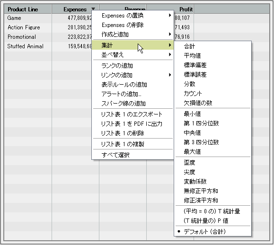The height and width of the screenshot is (245, 274).
Task: Select the デフォルト (合計) radio option
Action: [212, 232]
